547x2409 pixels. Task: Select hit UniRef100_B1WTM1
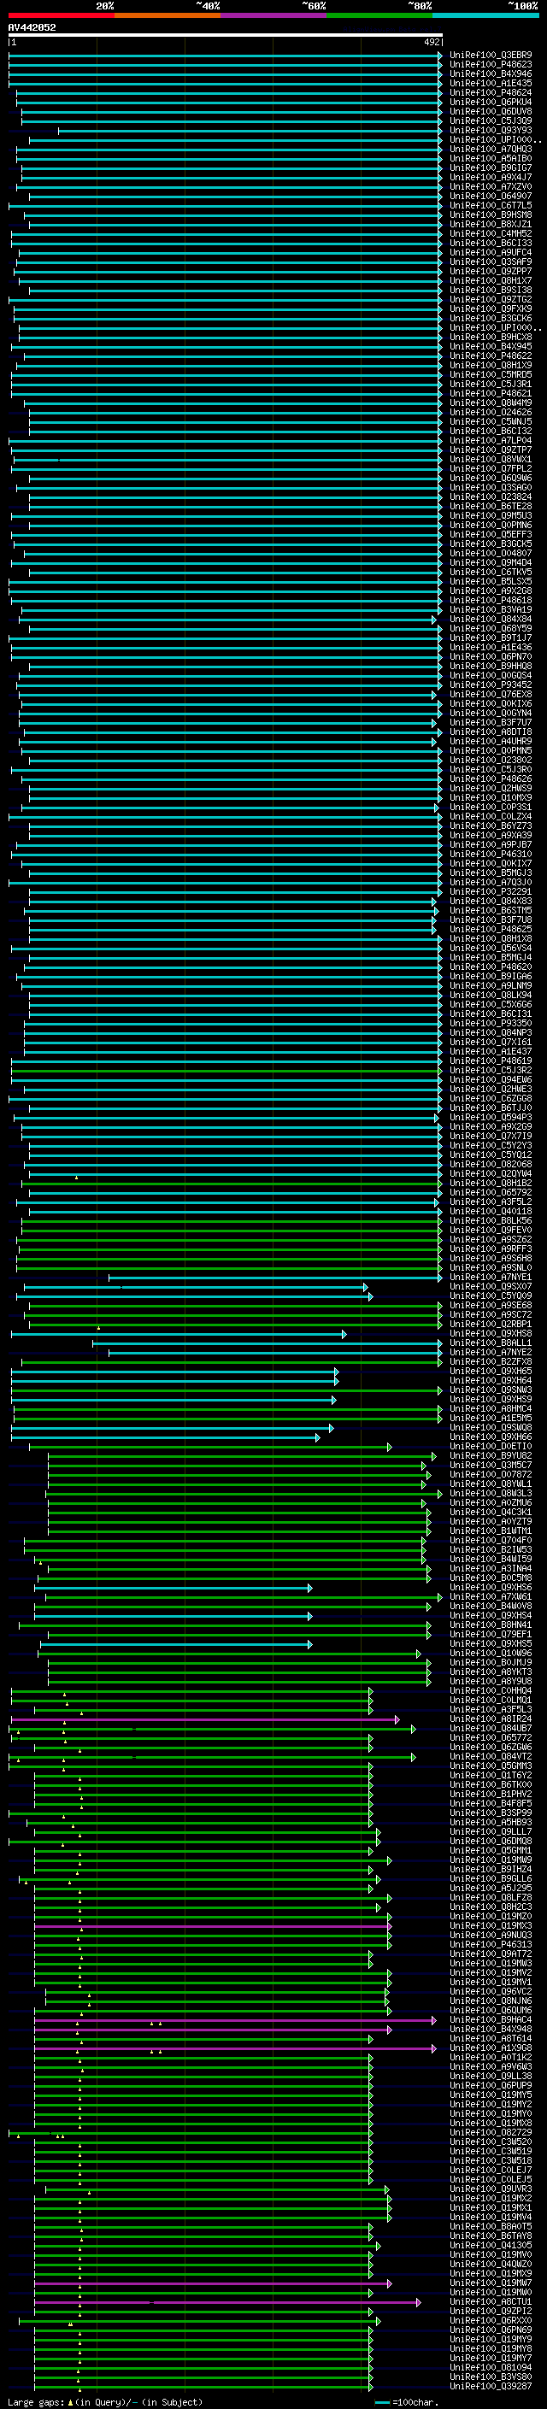coord(491,1532)
